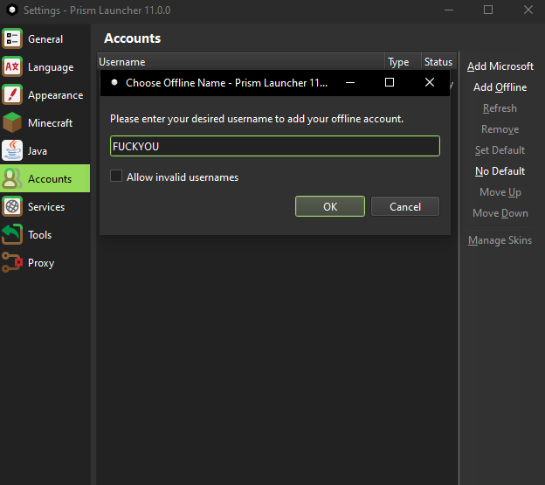Maximize the Settings window
The image size is (545, 485).
[488, 10]
